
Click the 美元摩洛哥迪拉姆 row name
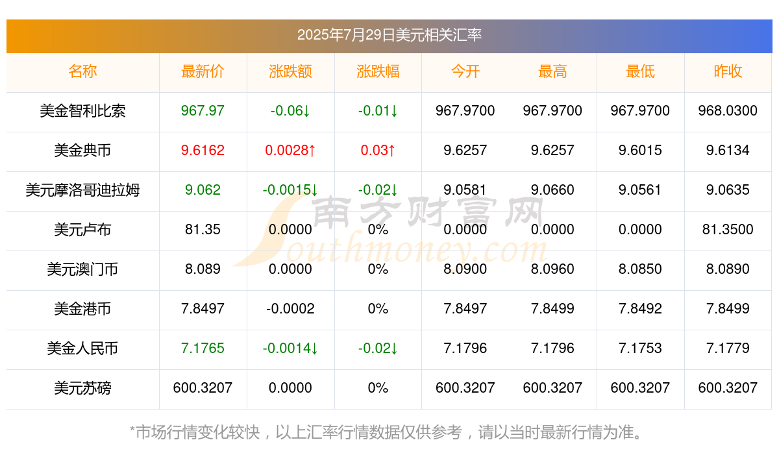pyautogui.click(x=82, y=190)
